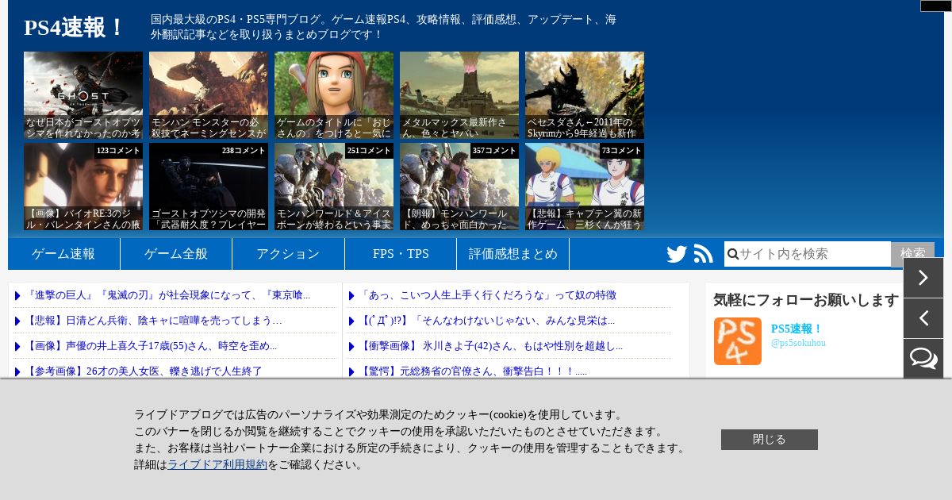Click the 検索 search button
952x500 pixels.
912,254
